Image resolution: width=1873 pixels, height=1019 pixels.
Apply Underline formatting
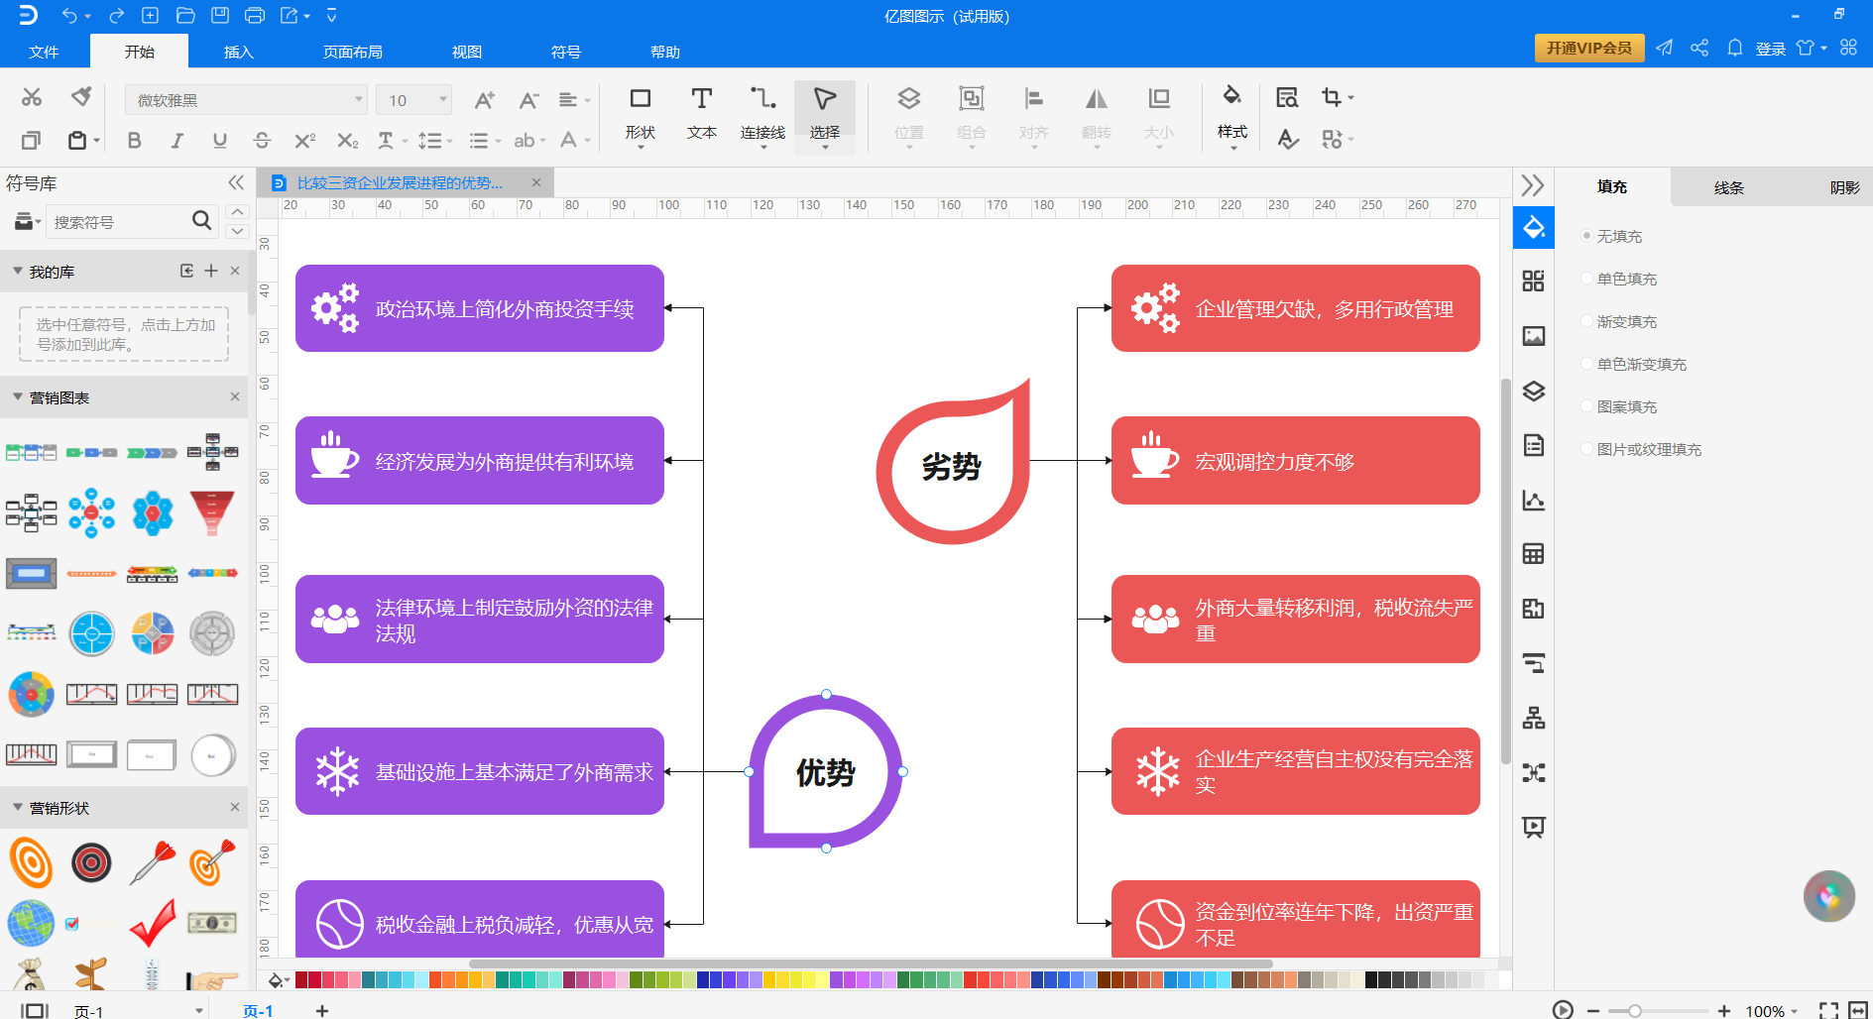pyautogui.click(x=219, y=141)
